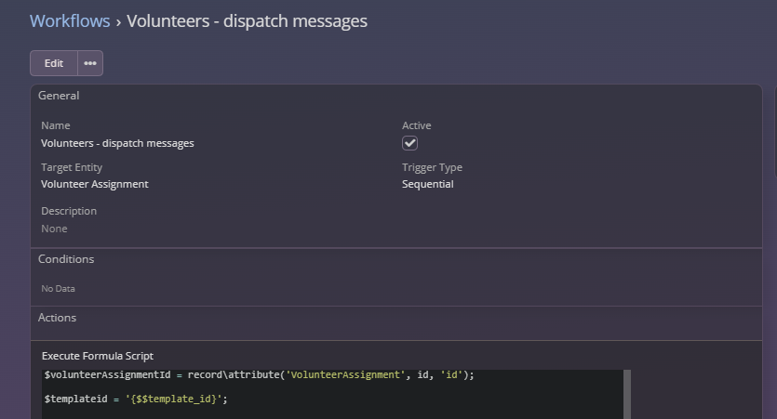Click the workflow name value under Name

click(117, 143)
